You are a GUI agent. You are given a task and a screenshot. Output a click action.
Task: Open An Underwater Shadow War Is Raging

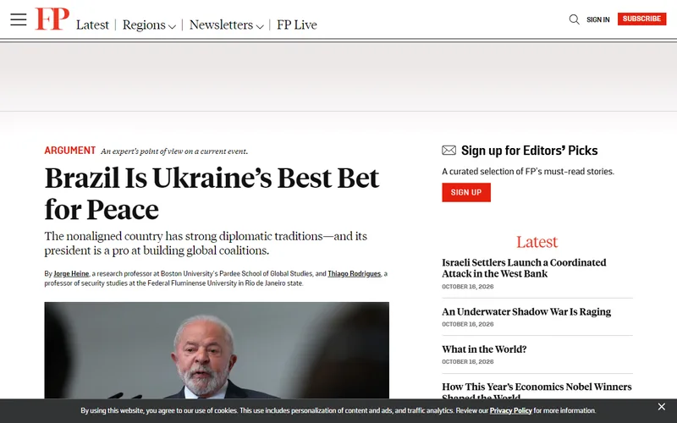(526, 311)
